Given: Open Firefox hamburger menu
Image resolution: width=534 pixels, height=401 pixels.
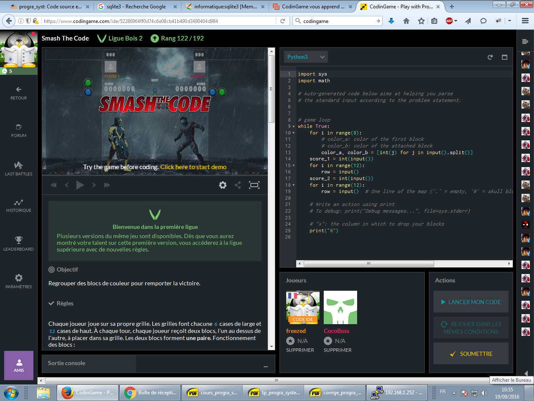Looking at the screenshot, I should [x=525, y=21].
